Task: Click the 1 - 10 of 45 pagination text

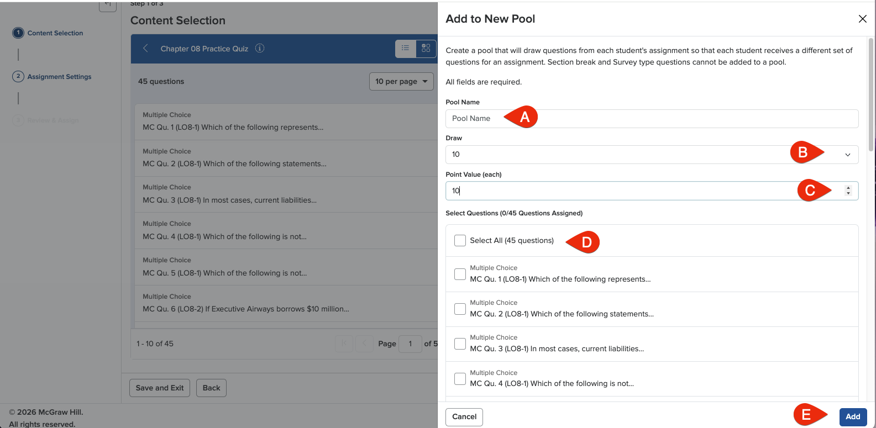Action: coord(155,344)
